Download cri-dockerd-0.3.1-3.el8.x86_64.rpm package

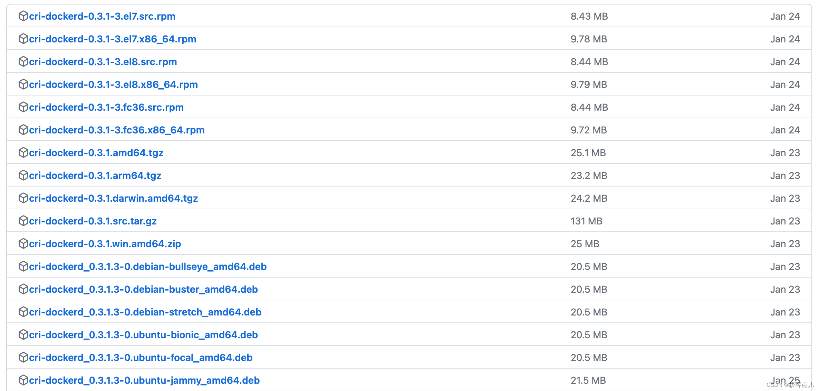click(113, 84)
